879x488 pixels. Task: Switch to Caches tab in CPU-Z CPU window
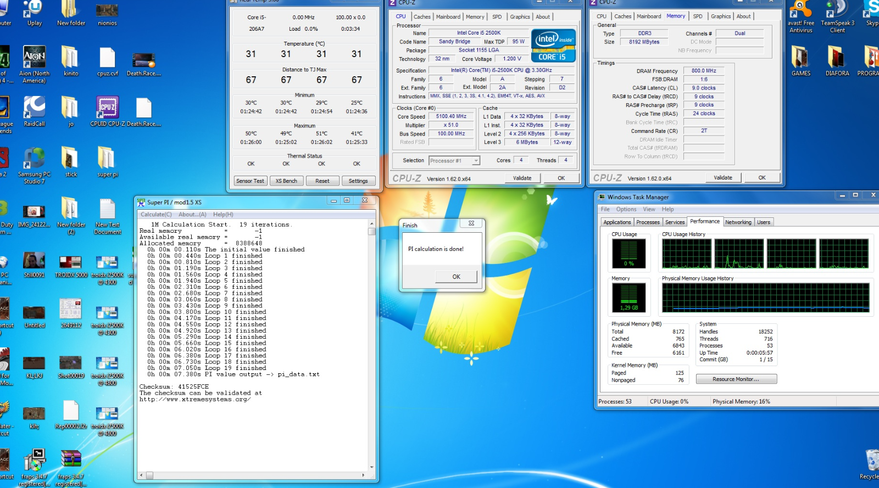[422, 17]
